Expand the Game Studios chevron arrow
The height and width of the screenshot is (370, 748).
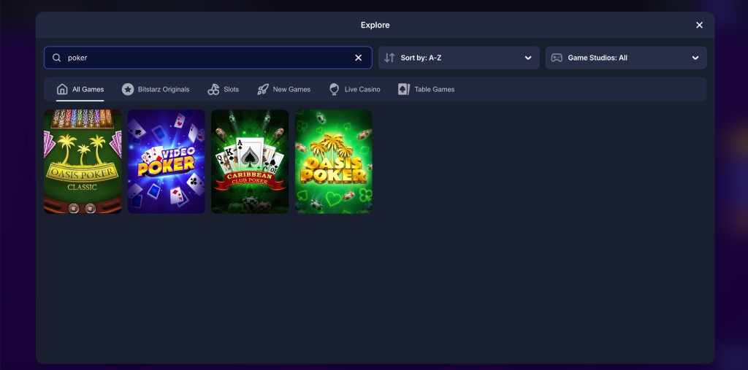(x=695, y=58)
